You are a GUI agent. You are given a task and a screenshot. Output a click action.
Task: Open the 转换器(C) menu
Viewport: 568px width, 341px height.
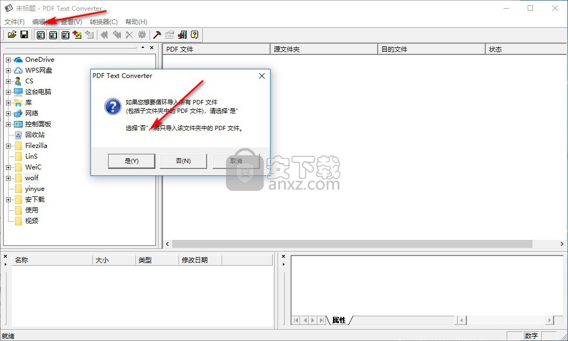[104, 22]
